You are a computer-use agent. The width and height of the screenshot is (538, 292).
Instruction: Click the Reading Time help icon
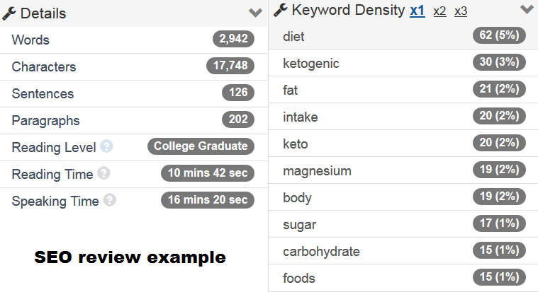(x=103, y=174)
